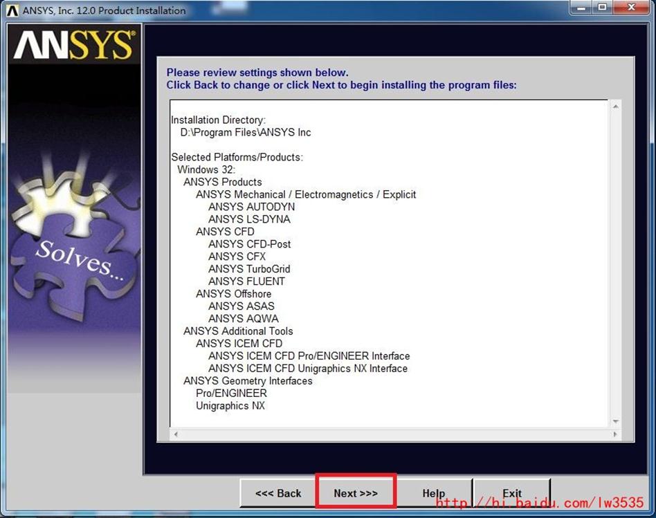The width and height of the screenshot is (656, 518).
Task: Click 'ANSYS ICEM CFD Pro/ENGINEER Interface' entry
Action: (x=309, y=355)
